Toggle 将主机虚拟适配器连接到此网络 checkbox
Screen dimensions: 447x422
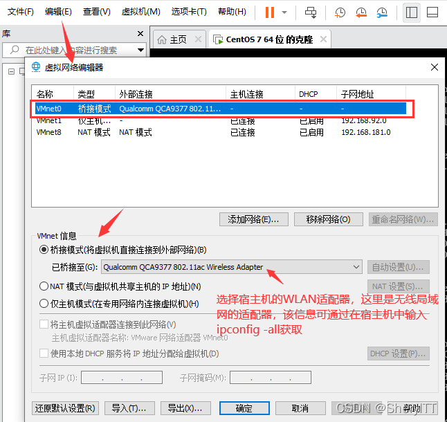click(44, 324)
